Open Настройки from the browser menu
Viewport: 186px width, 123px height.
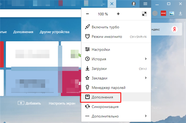116,50
